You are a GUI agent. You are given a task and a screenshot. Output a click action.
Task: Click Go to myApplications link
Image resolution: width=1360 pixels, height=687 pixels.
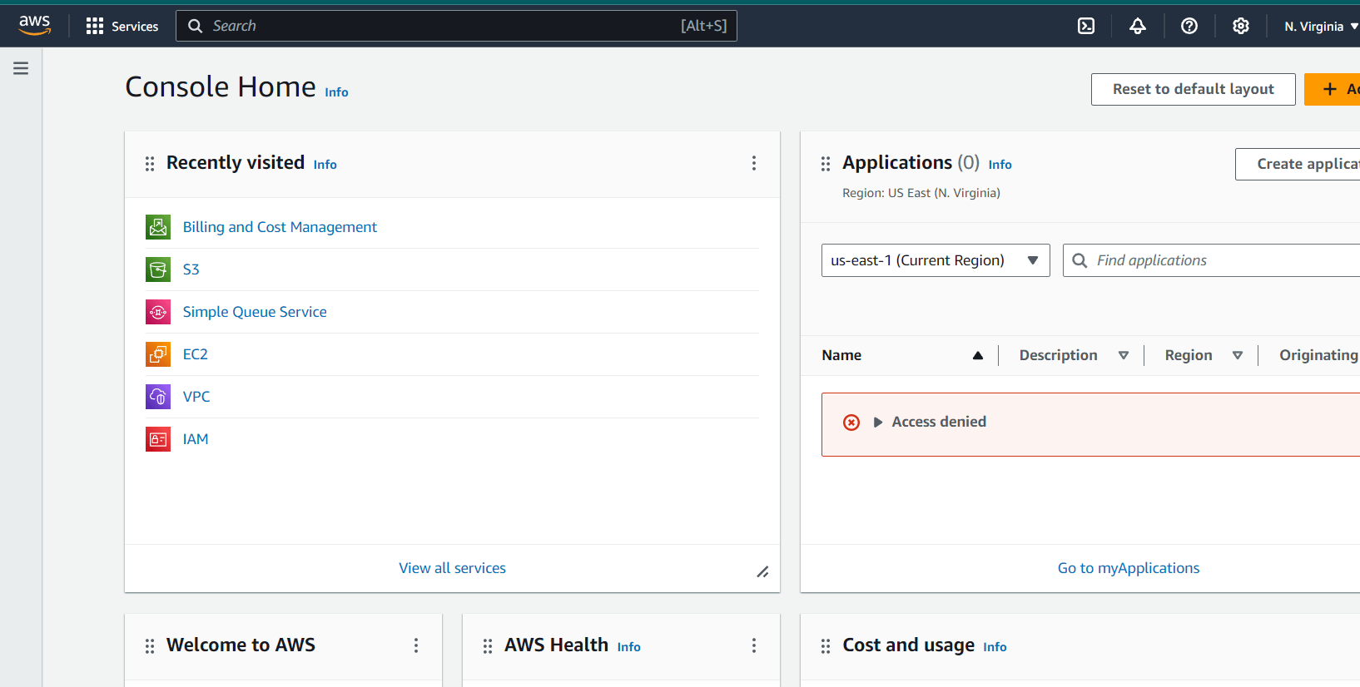(x=1129, y=568)
